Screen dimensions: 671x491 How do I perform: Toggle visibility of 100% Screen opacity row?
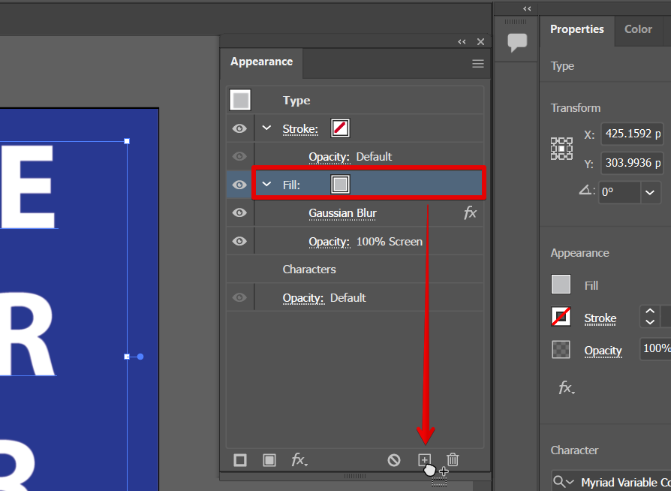pyautogui.click(x=239, y=241)
